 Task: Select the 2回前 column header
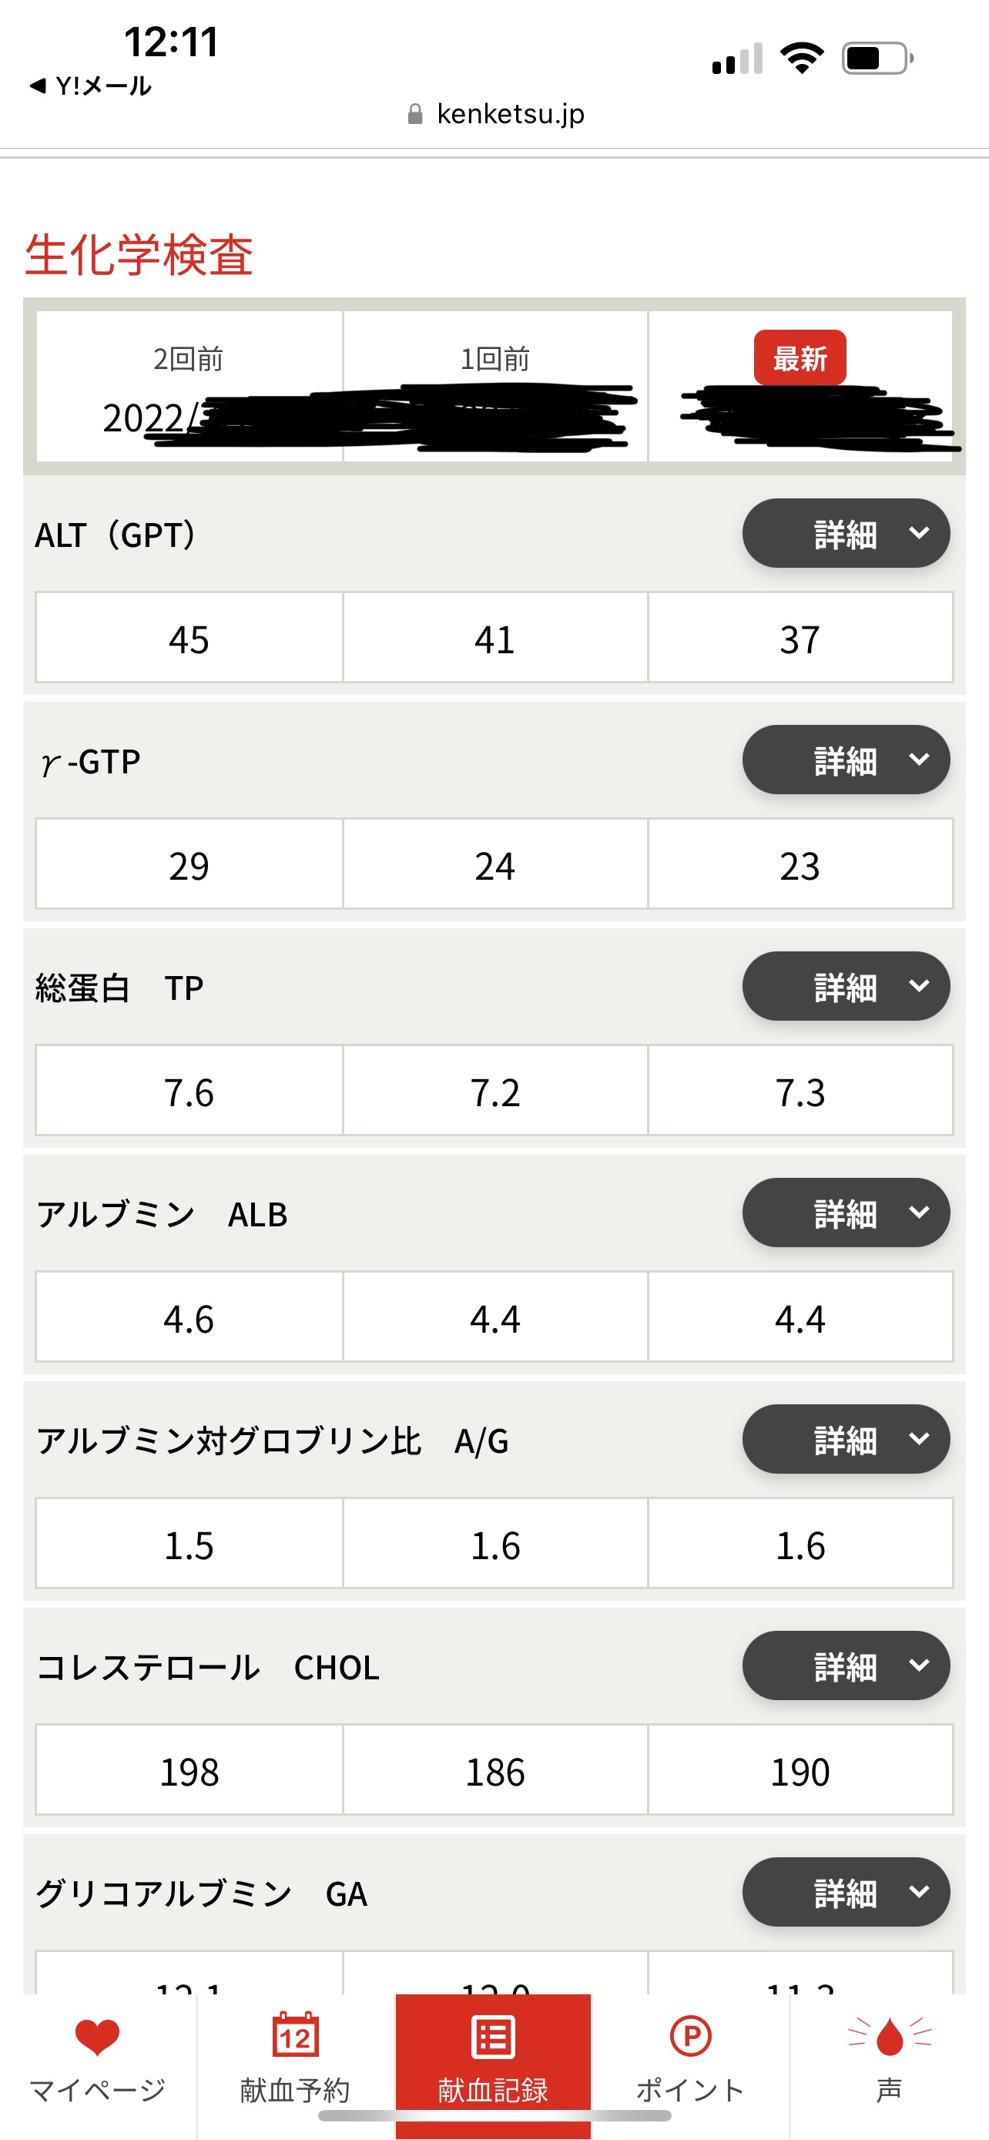pos(189,359)
